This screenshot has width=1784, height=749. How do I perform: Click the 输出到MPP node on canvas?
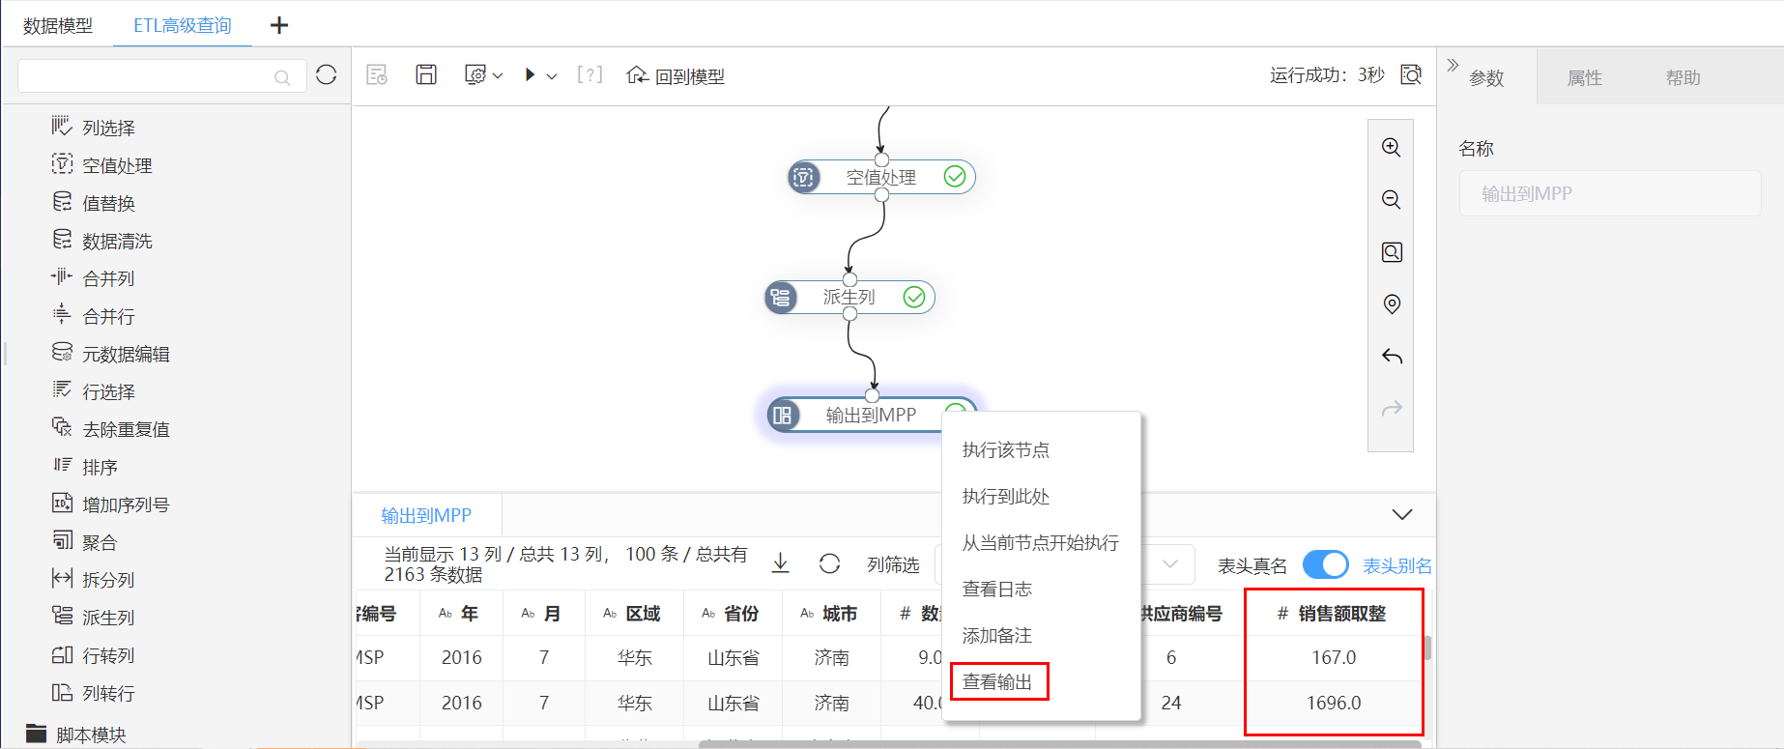point(871,415)
